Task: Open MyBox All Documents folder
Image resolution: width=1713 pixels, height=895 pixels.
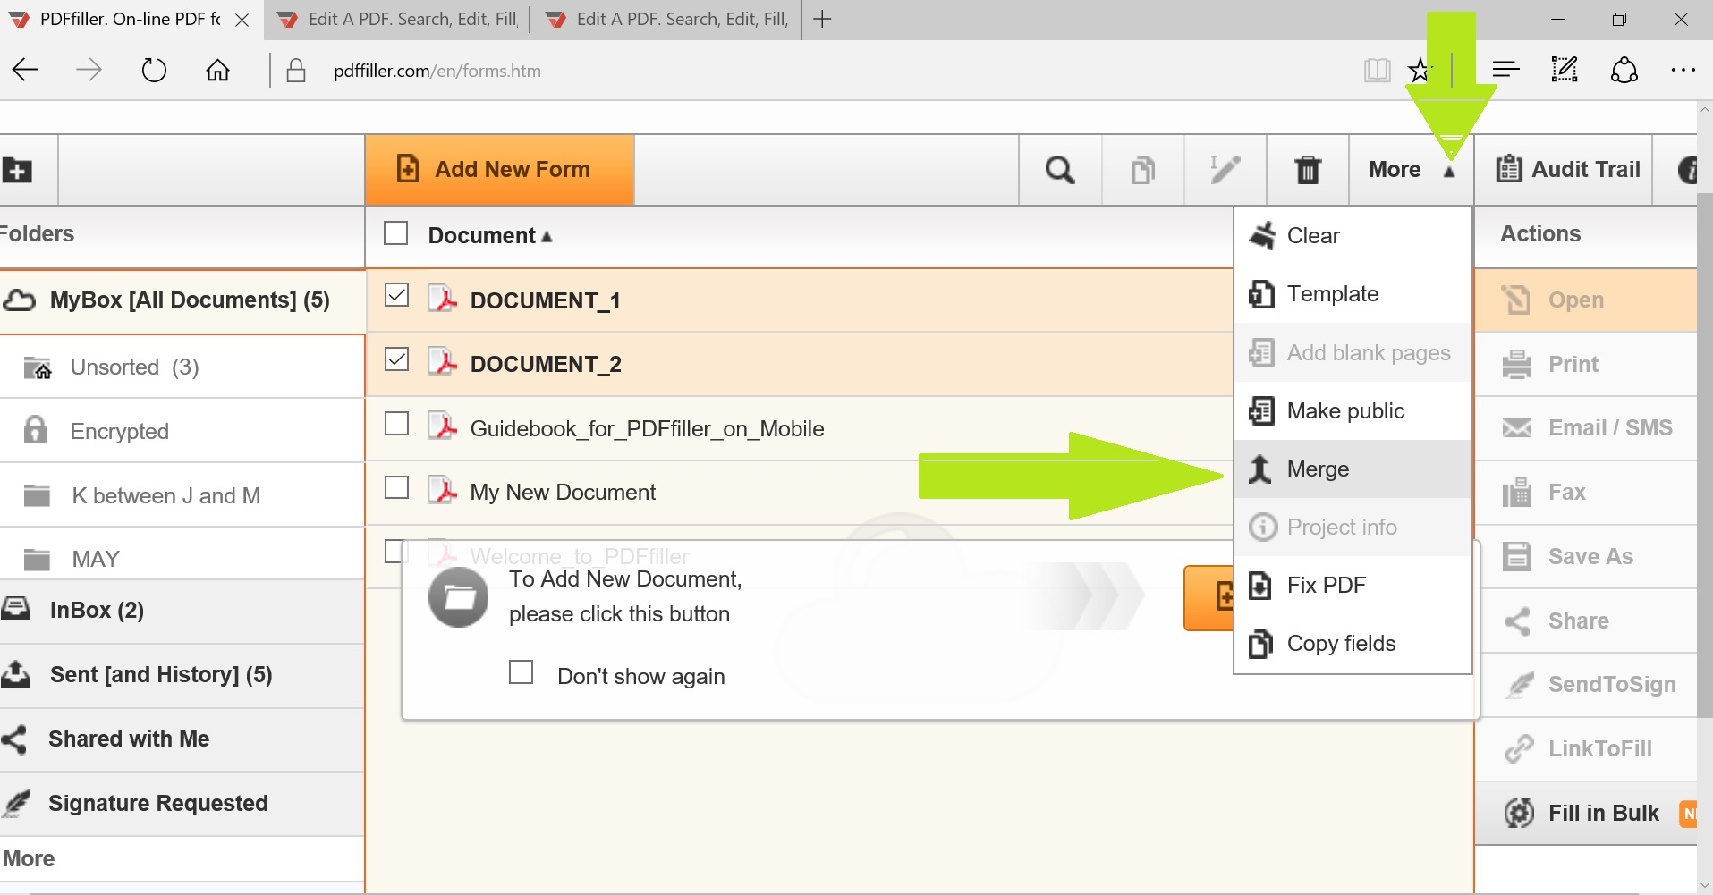Action: pyautogui.click(x=182, y=300)
